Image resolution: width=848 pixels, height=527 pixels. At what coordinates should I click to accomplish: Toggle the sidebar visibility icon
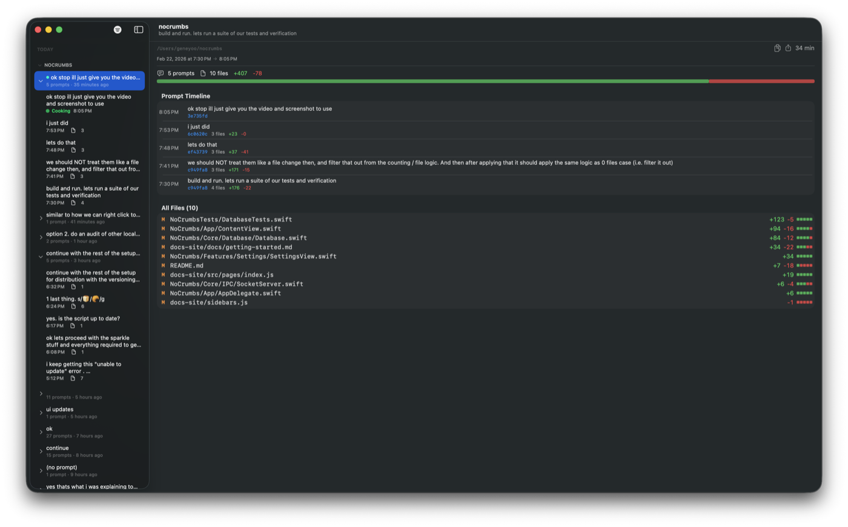coord(139,29)
